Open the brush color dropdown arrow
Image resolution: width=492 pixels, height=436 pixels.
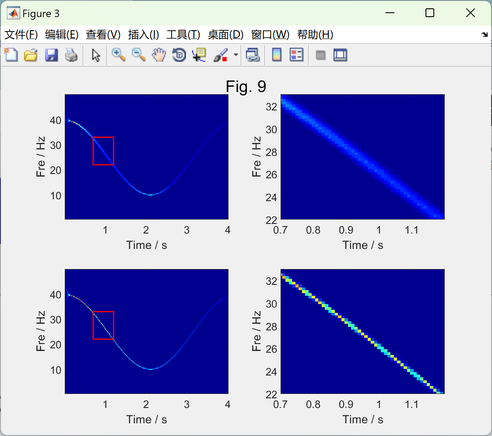pyautogui.click(x=235, y=55)
